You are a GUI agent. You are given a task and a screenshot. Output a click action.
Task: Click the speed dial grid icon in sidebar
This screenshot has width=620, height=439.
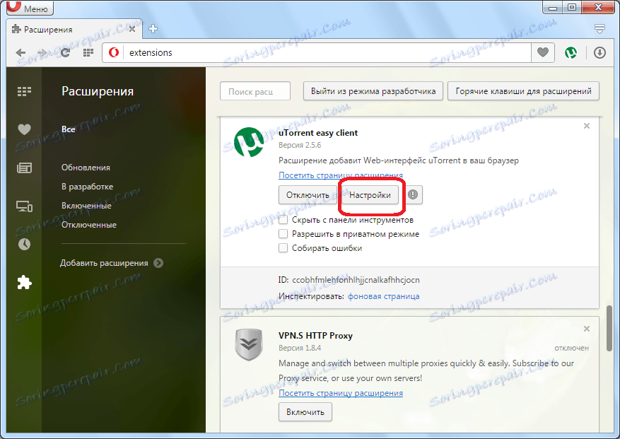pos(24,90)
